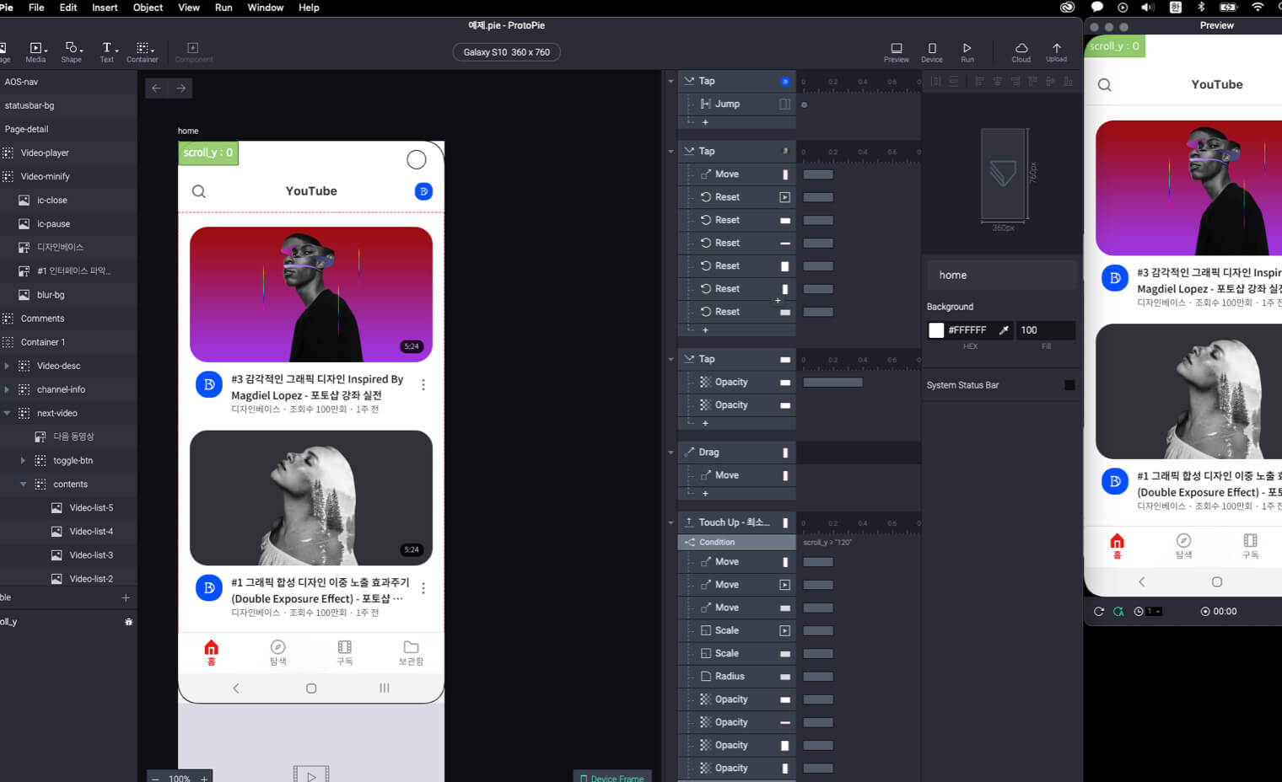
Task: Select the Shape tool
Action: (x=72, y=52)
